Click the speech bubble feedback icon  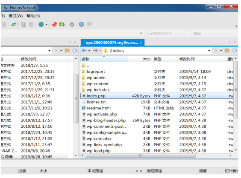pos(89,24)
